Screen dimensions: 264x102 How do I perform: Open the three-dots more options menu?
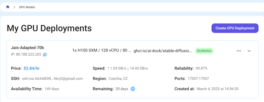239,51
